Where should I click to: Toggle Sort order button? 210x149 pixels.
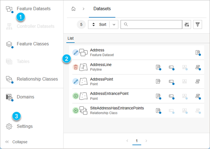coord(99,24)
